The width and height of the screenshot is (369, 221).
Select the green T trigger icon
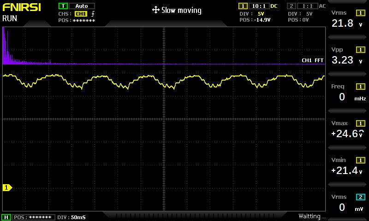pos(63,6)
